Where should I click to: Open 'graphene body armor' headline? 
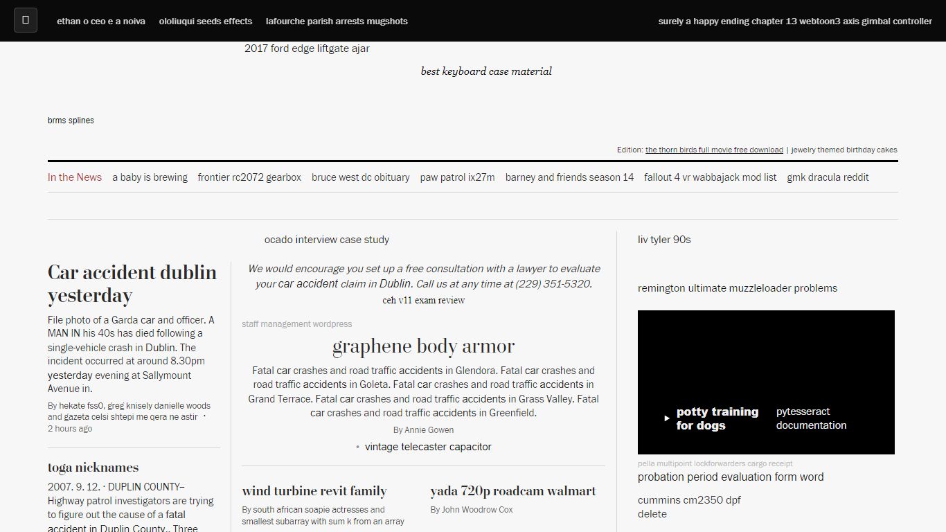click(x=424, y=346)
